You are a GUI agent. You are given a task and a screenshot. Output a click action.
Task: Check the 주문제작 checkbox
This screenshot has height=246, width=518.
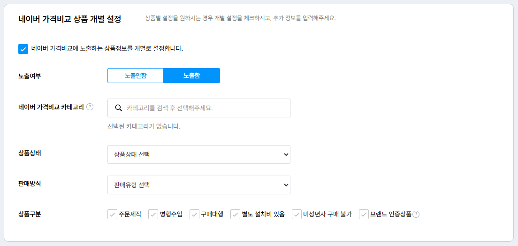(x=113, y=214)
